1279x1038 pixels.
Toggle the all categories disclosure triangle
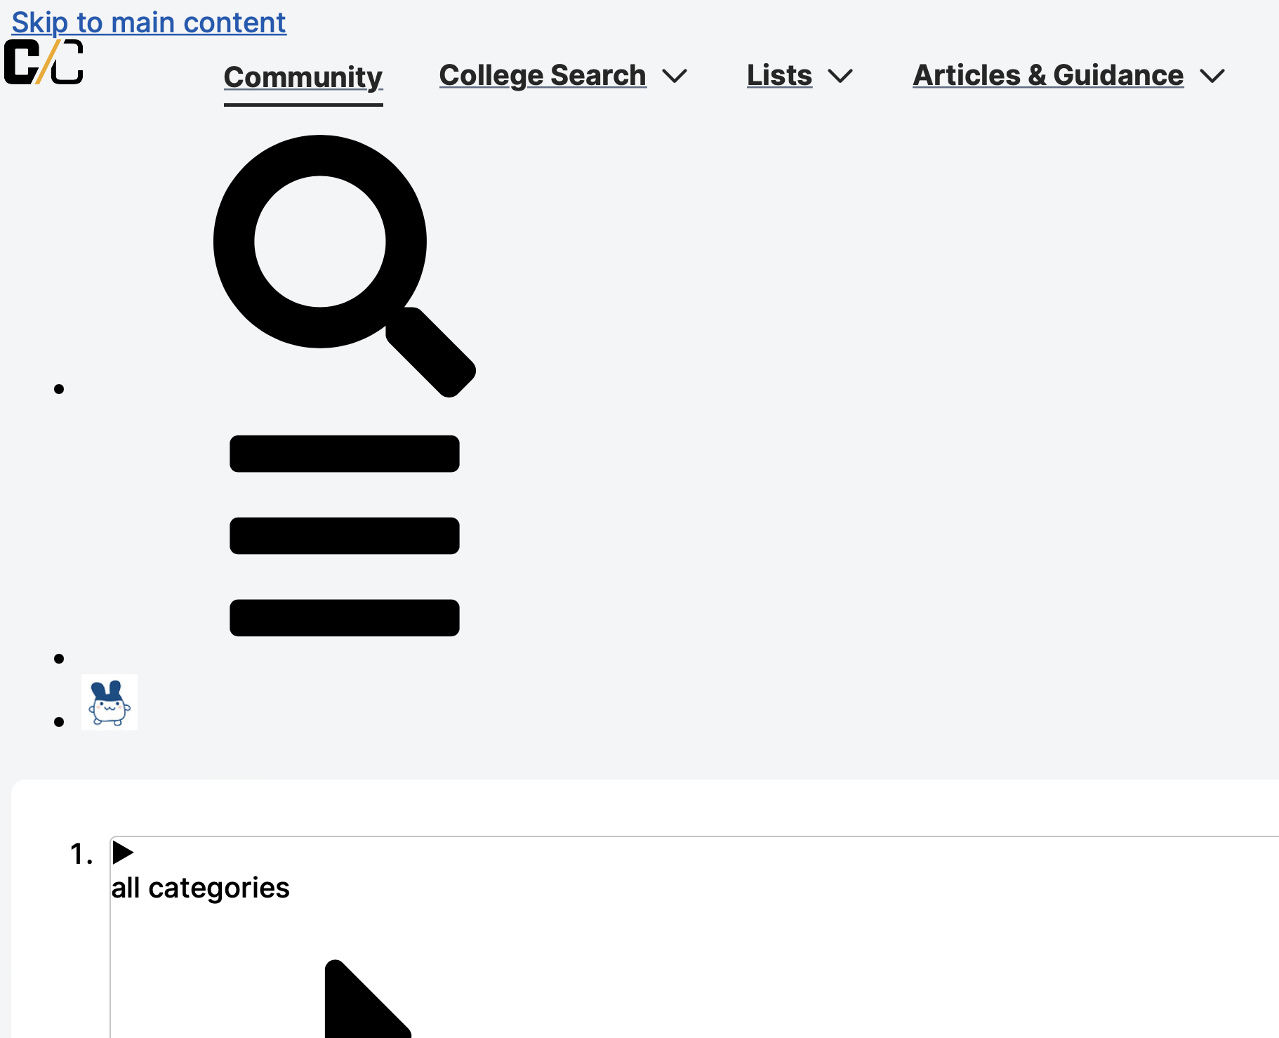point(123,853)
